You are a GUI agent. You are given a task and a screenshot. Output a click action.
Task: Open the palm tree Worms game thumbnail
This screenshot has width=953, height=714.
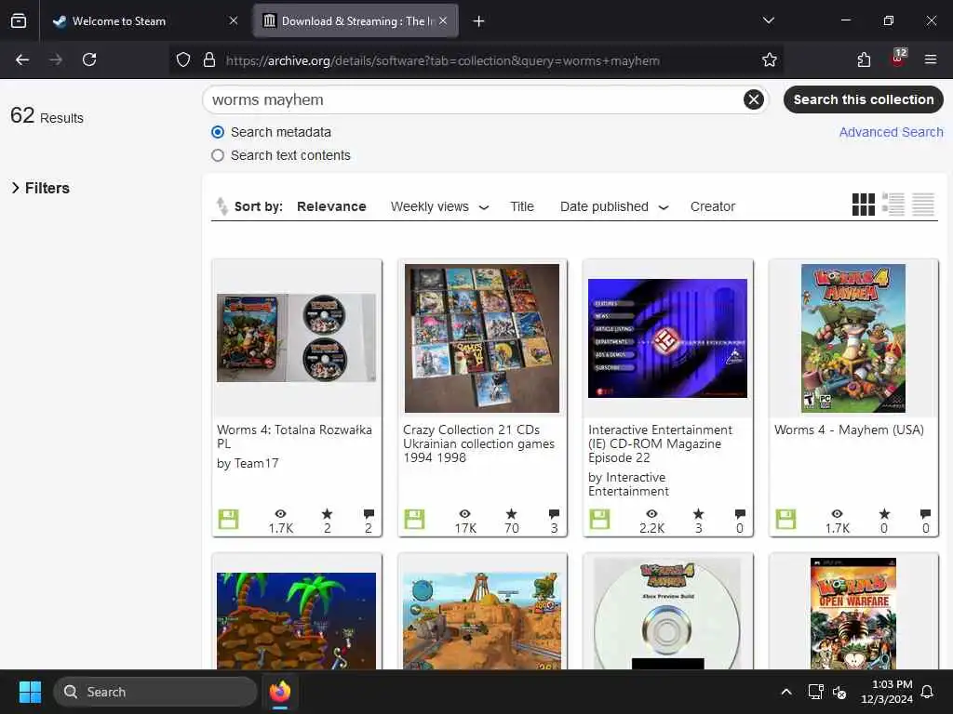pos(296,620)
